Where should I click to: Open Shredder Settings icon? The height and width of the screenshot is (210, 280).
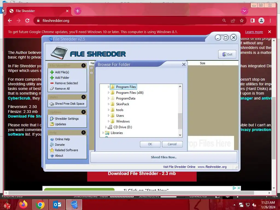pyautogui.click(x=52, y=119)
